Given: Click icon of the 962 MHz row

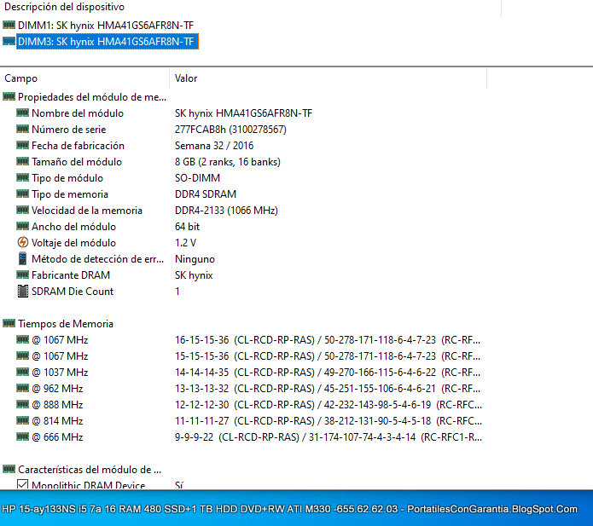Looking at the screenshot, I should tap(23, 389).
